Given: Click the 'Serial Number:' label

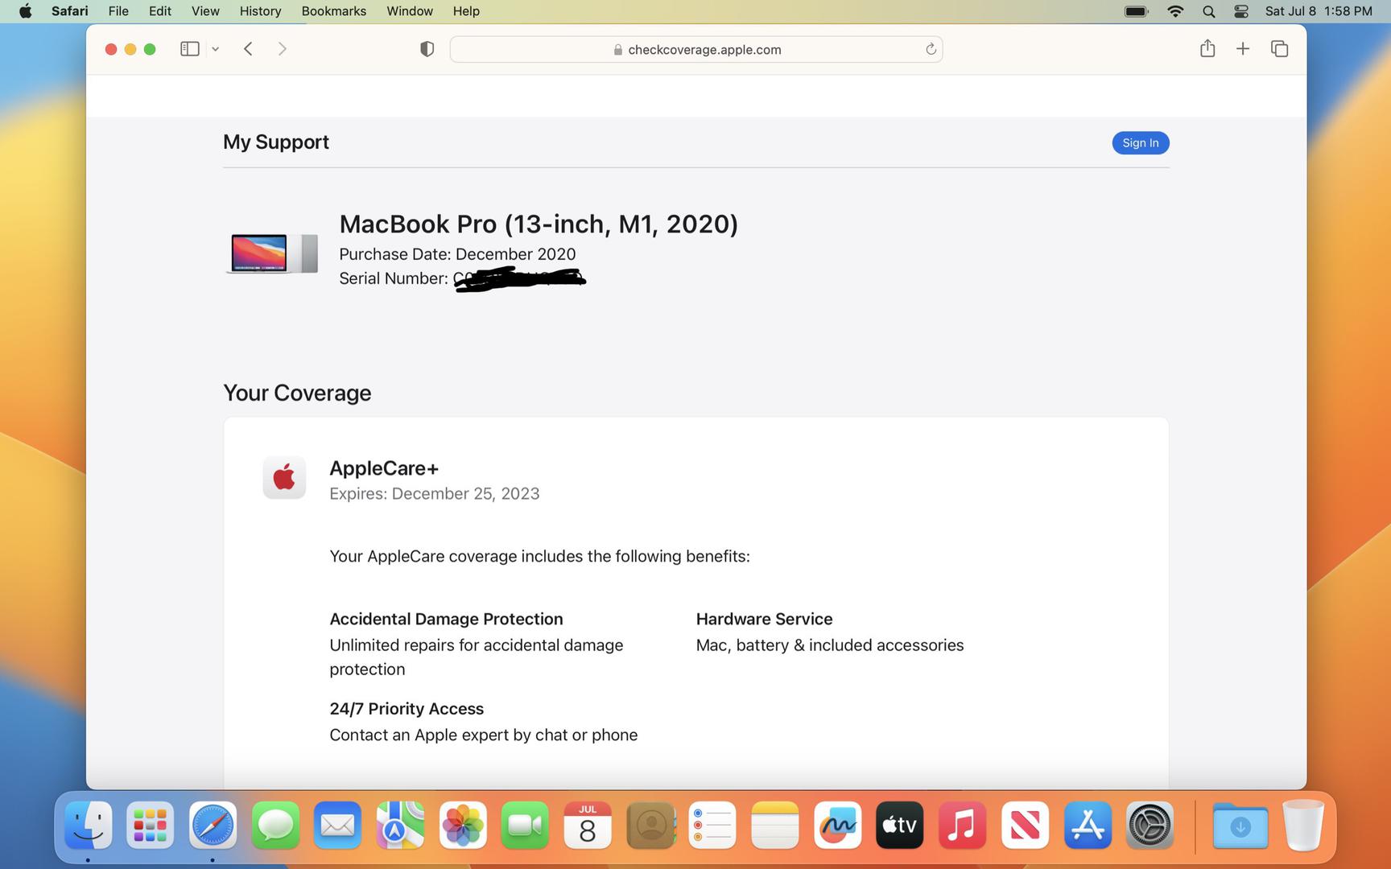Looking at the screenshot, I should point(394,278).
